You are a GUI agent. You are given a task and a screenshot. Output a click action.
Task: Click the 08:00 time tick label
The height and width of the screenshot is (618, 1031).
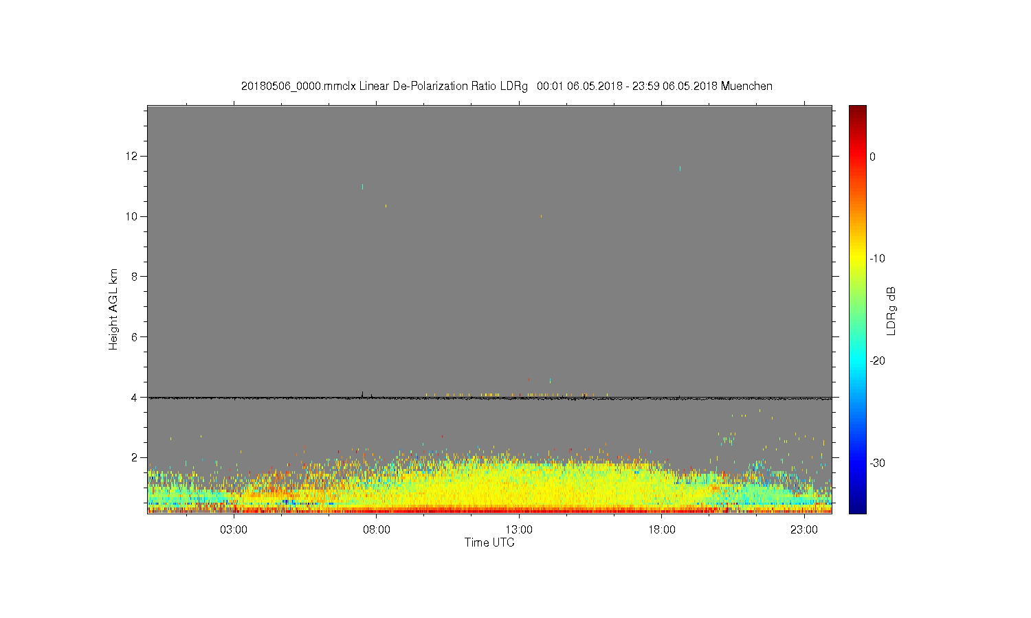377,530
